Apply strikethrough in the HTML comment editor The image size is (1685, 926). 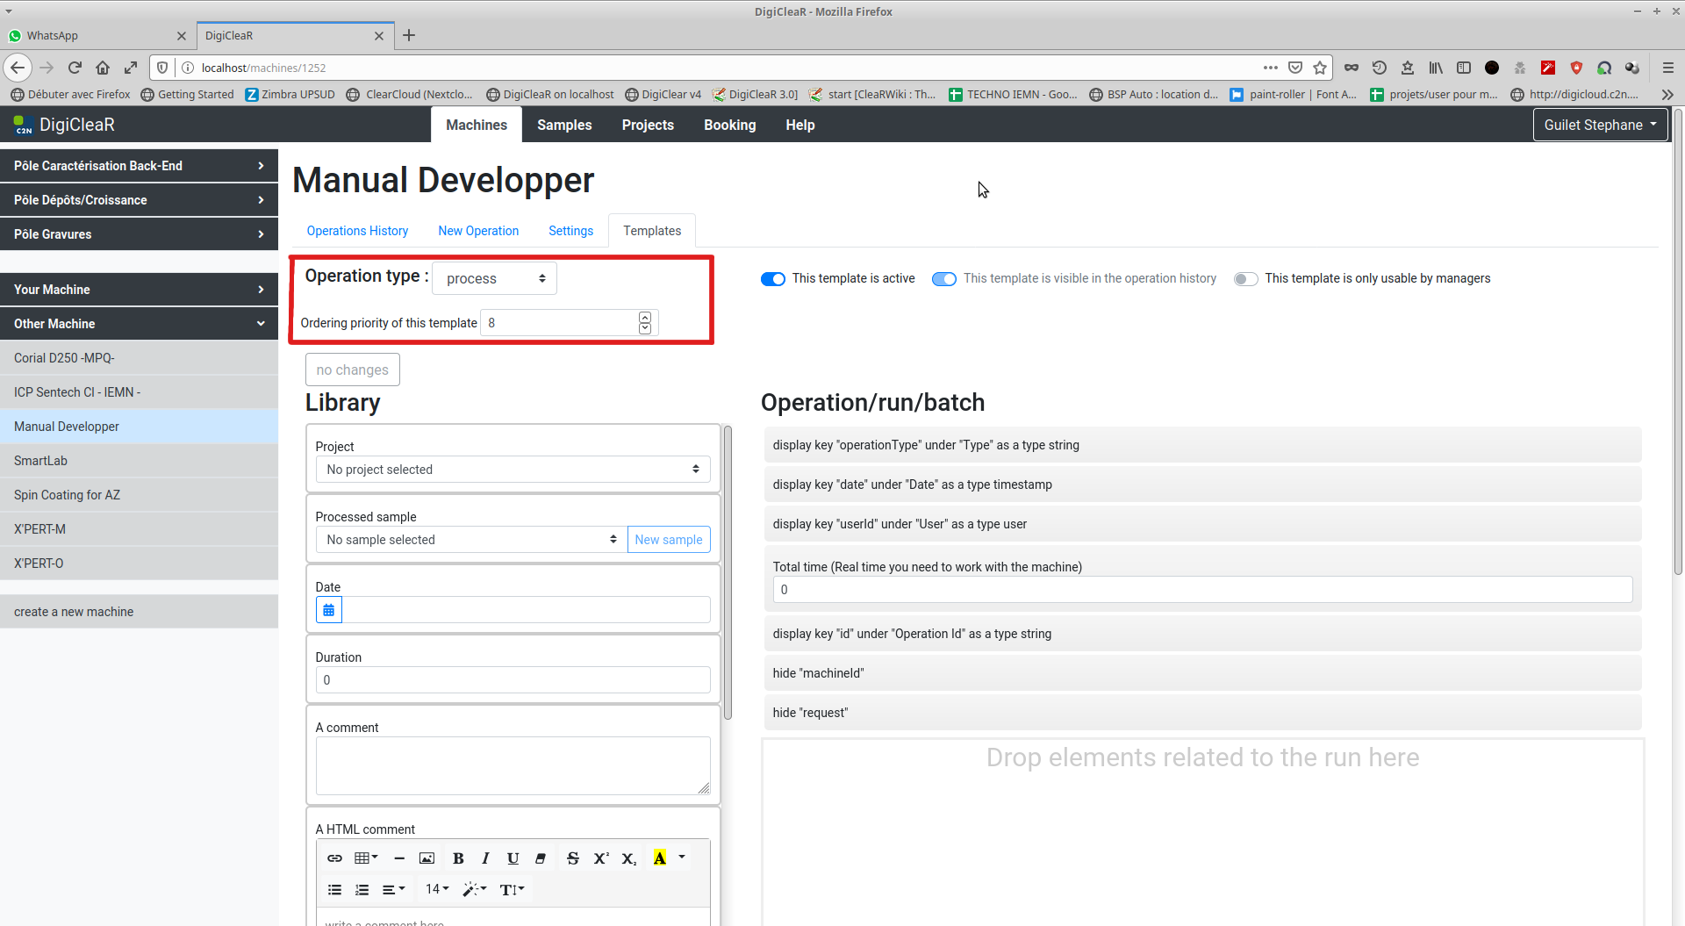pyautogui.click(x=572, y=858)
